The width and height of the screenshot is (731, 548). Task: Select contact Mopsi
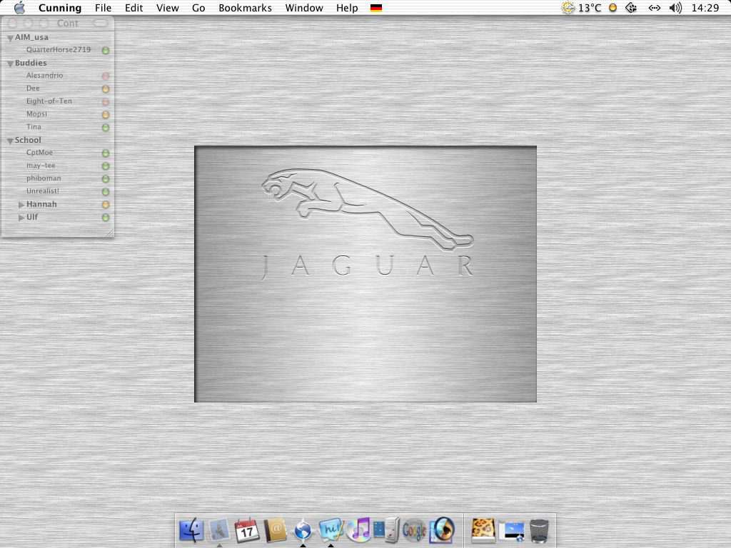[37, 114]
